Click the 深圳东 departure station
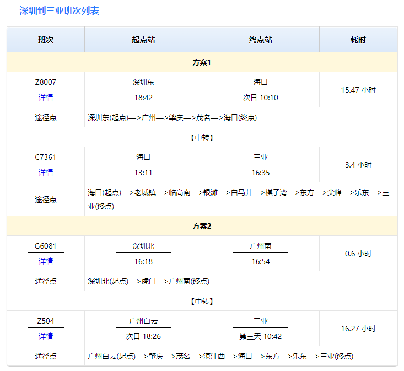This screenshot has height=371, width=404. pyautogui.click(x=143, y=82)
